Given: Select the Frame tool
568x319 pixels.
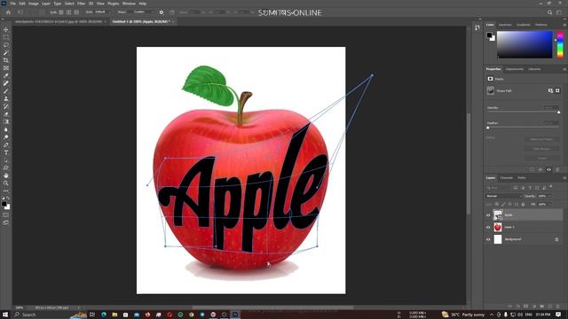Looking at the screenshot, I should [6, 68].
